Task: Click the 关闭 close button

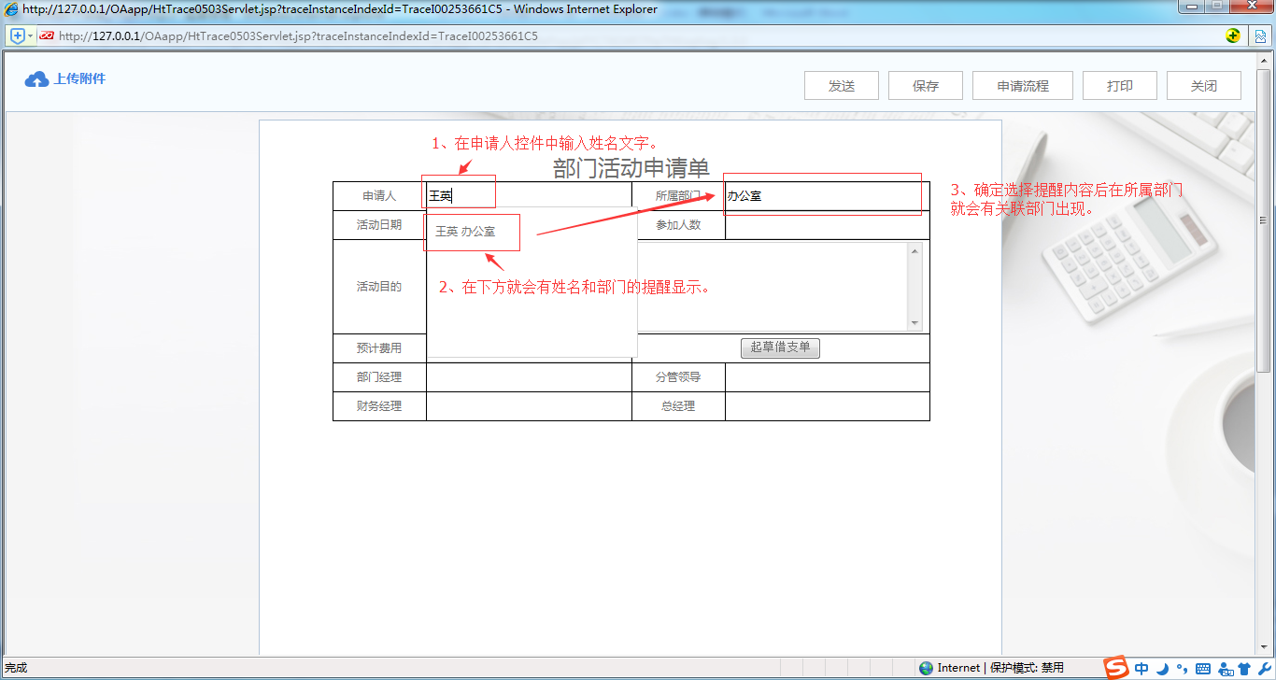Action: coord(1204,85)
